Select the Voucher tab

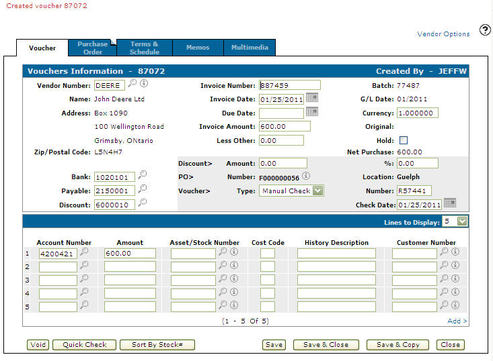(x=42, y=48)
